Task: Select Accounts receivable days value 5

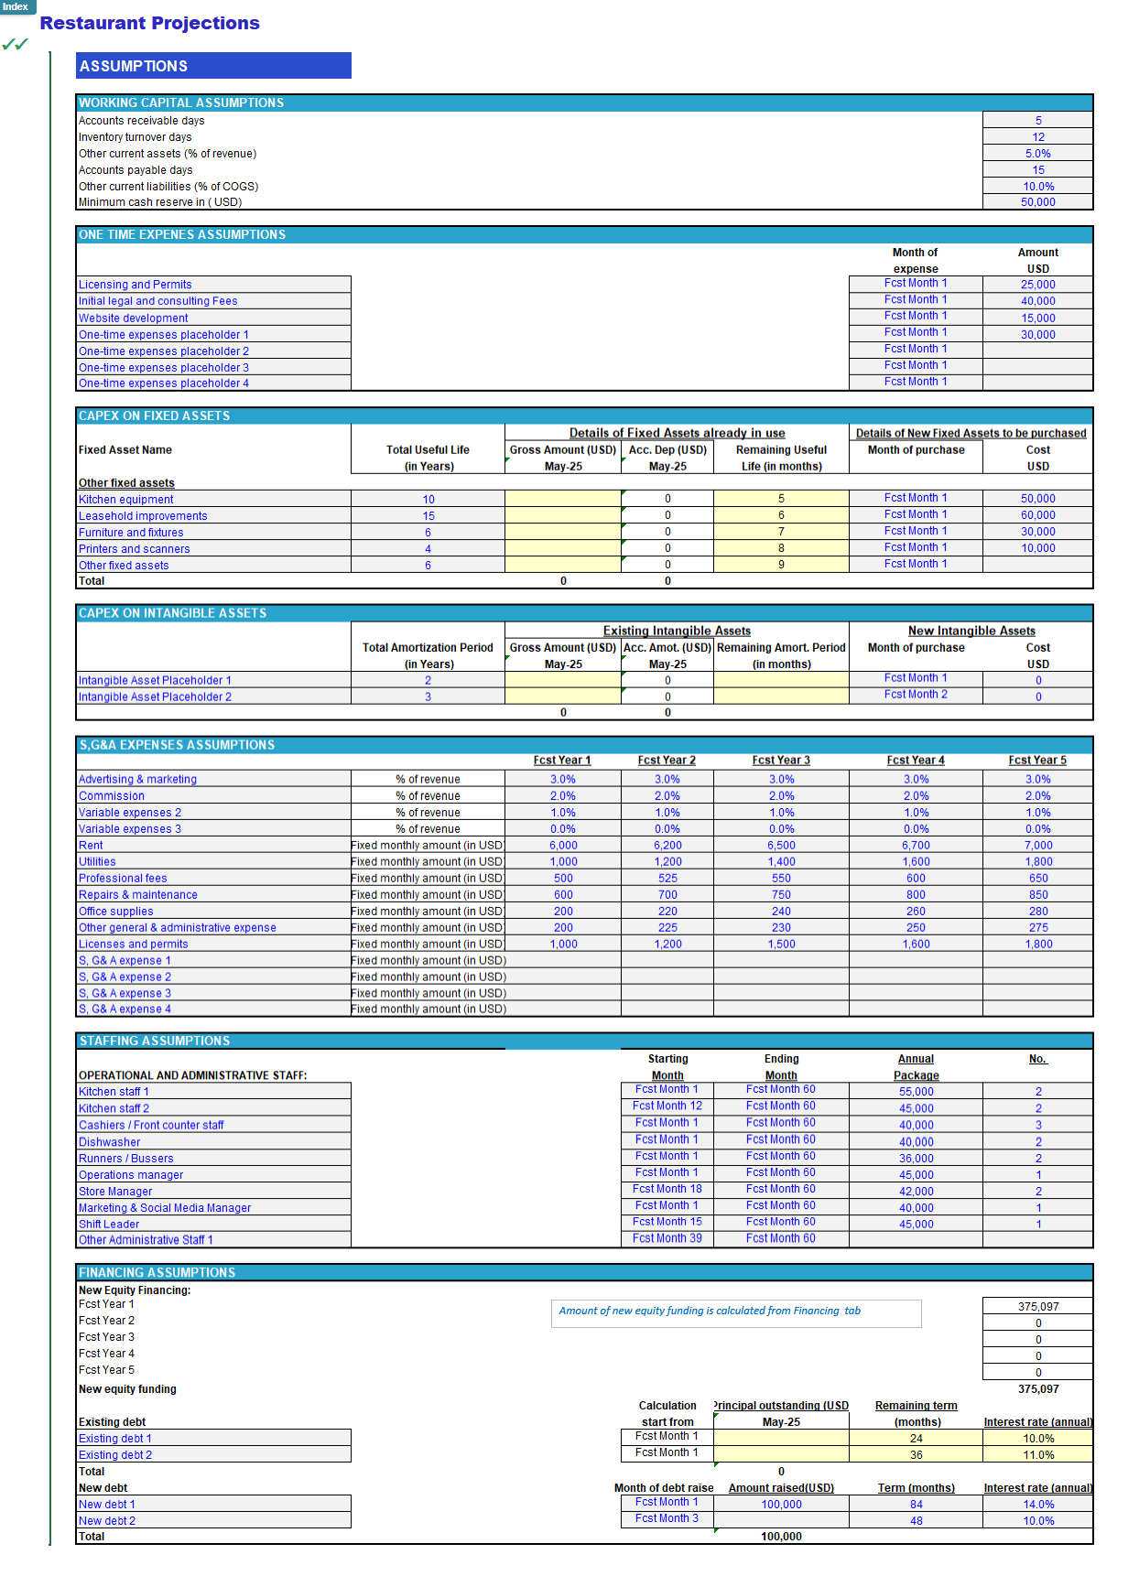Action: (x=1037, y=121)
